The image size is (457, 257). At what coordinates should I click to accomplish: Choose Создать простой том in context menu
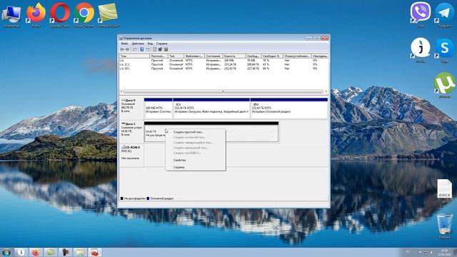tap(195, 132)
